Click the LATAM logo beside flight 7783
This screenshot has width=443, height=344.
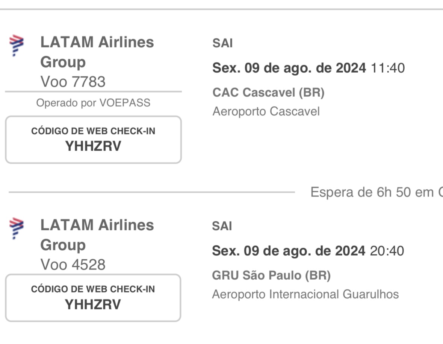17,45
